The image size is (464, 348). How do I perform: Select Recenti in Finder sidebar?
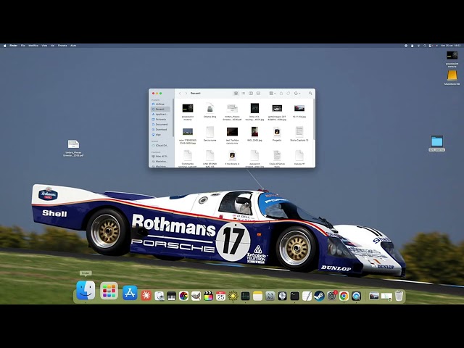pyautogui.click(x=160, y=109)
